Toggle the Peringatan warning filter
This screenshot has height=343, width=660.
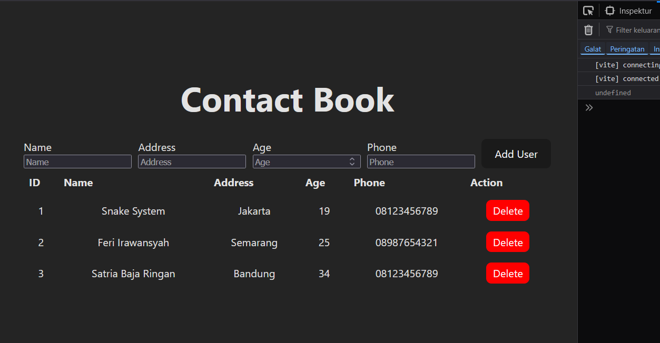click(x=627, y=48)
